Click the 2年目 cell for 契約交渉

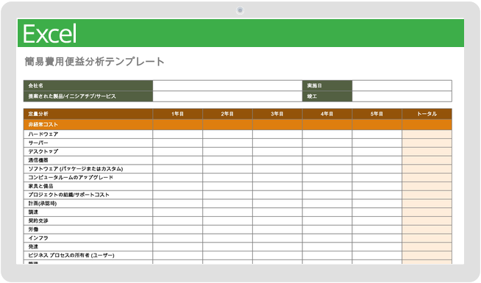[227, 221]
